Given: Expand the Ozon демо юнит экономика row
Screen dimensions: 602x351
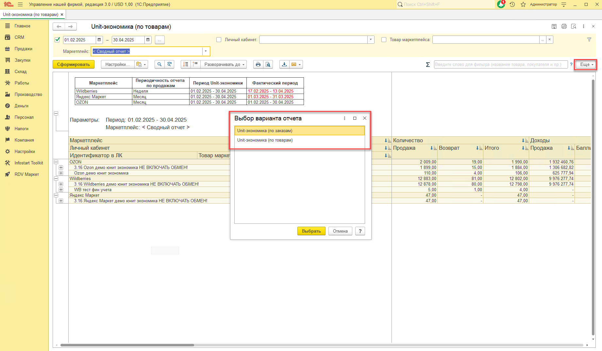Looking at the screenshot, I should [x=61, y=173].
